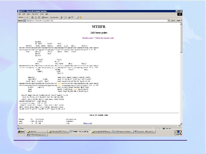Click the address bar URL field

tap(97, 21)
